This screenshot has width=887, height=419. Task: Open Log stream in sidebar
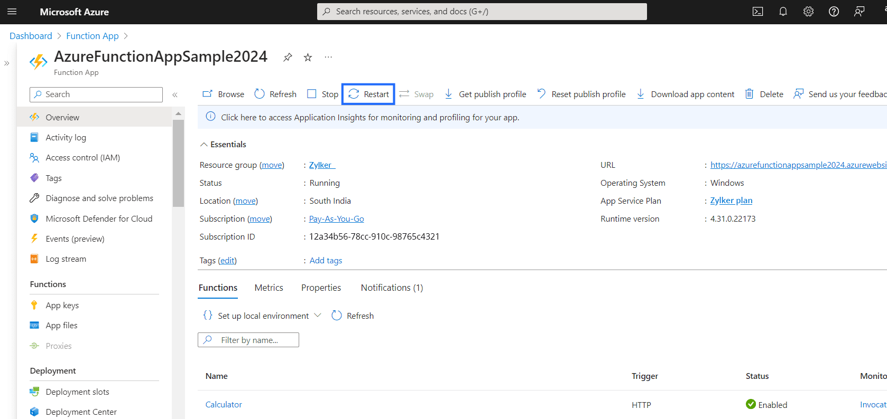click(x=66, y=259)
